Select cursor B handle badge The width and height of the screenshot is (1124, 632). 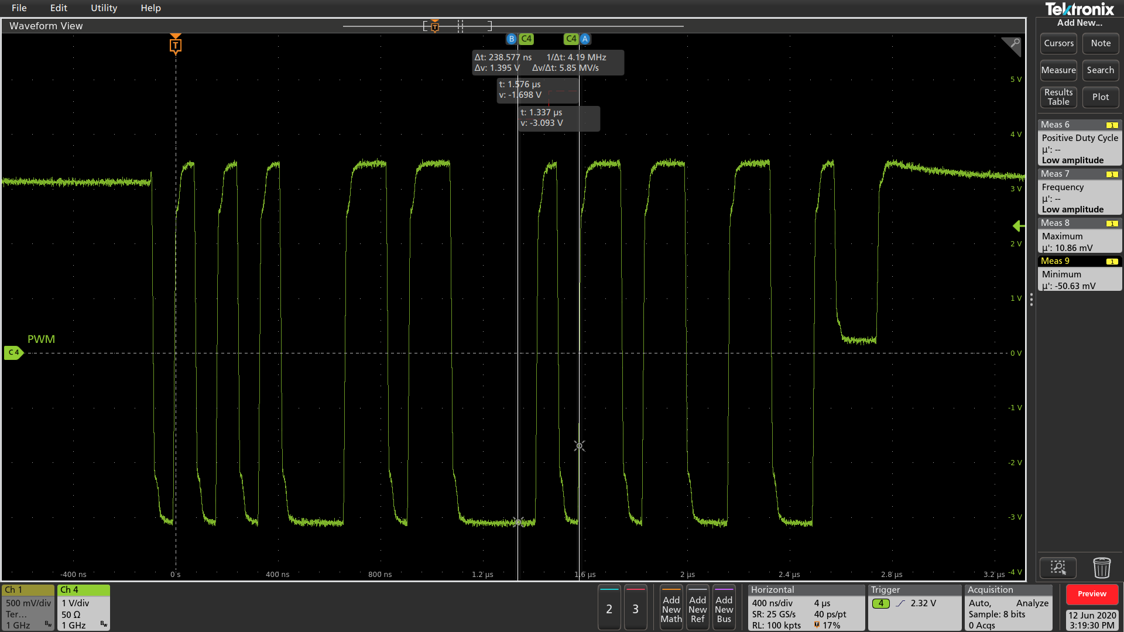click(x=511, y=39)
